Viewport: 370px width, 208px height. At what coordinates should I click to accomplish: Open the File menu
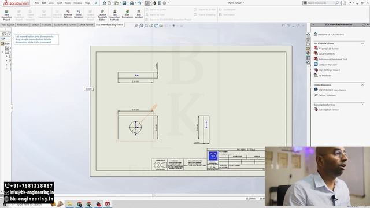[37, 3]
